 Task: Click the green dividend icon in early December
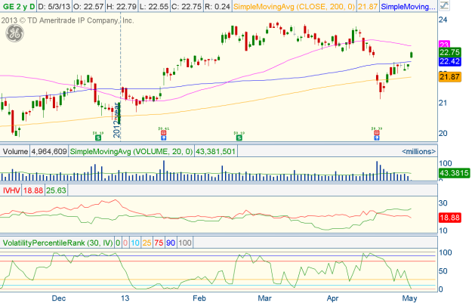[x=97, y=138]
